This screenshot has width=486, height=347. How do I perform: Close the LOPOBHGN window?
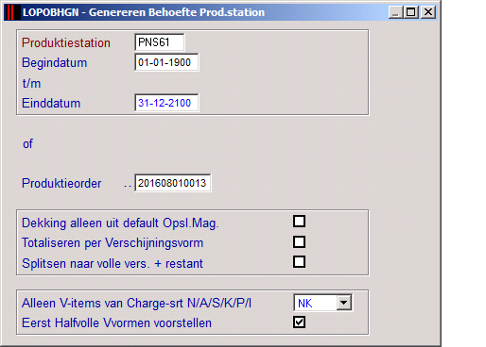(x=428, y=12)
